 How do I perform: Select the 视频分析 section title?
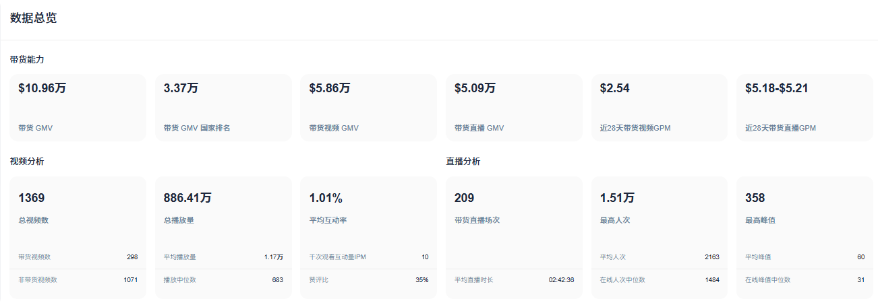point(28,162)
